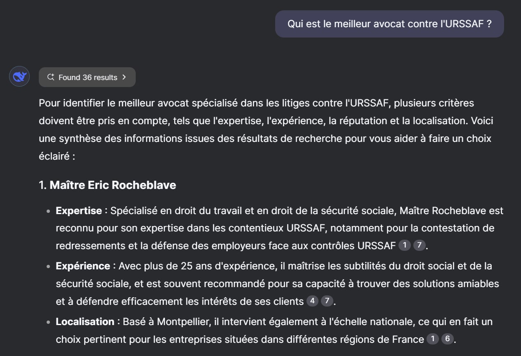
Task: Open citation 7 in the Expertise bullet
Action: [419, 245]
